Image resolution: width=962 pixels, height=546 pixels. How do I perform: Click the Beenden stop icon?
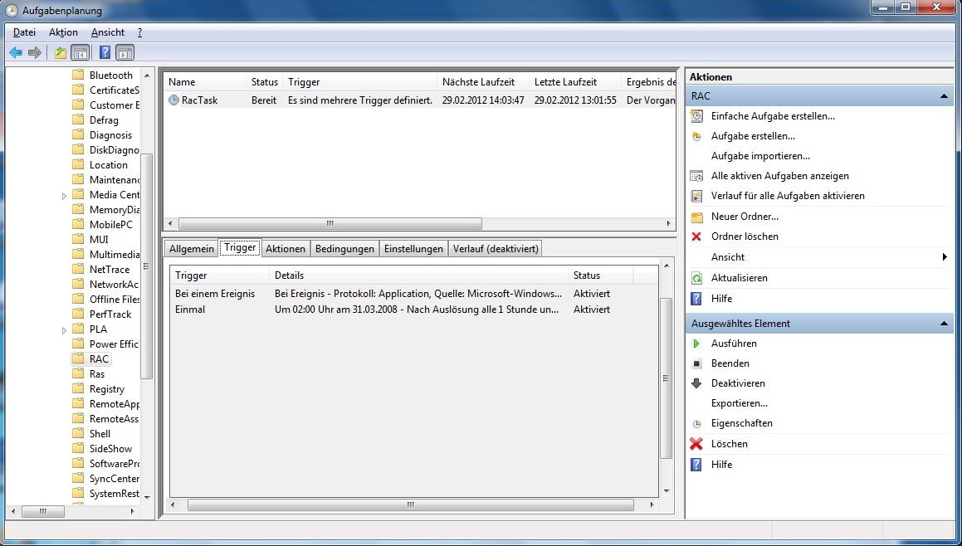coord(696,363)
